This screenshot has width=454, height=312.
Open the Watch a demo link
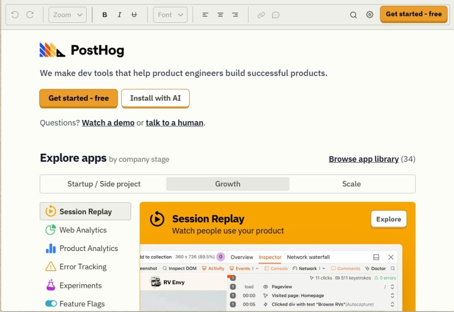pos(108,122)
